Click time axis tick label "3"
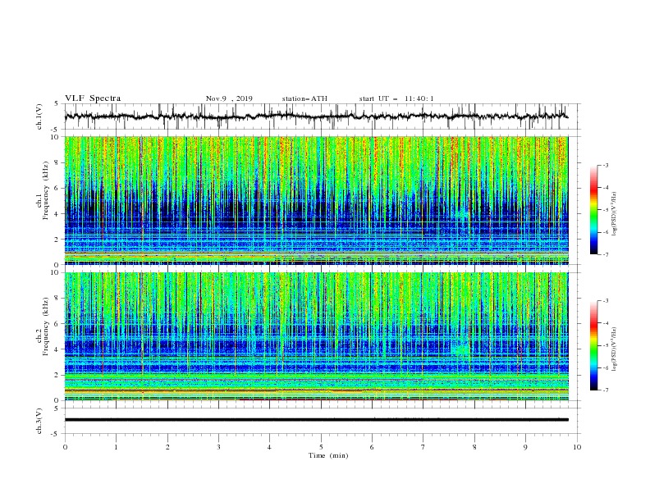This screenshot has height=502, width=650. [218, 447]
